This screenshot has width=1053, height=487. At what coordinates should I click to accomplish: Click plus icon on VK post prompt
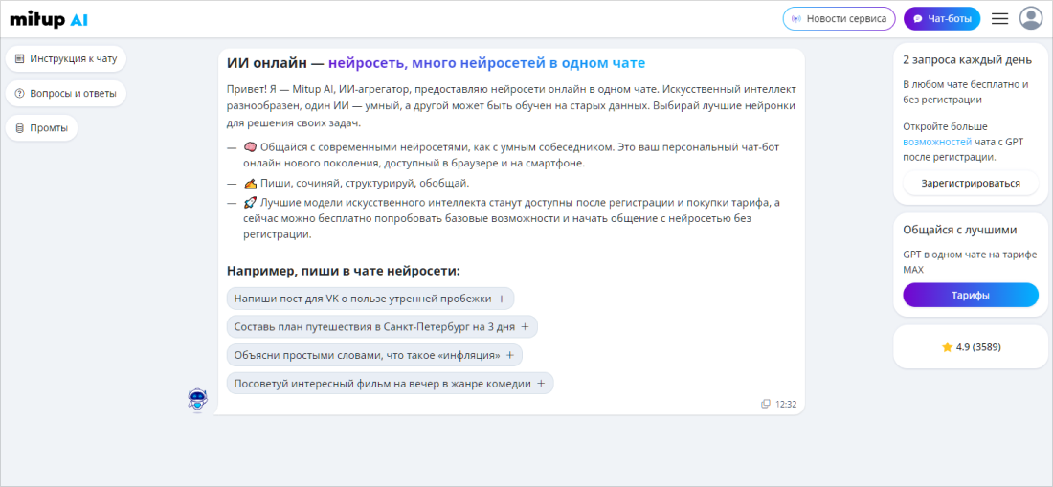501,299
